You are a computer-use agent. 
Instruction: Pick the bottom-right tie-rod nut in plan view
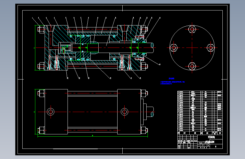[144, 130]
